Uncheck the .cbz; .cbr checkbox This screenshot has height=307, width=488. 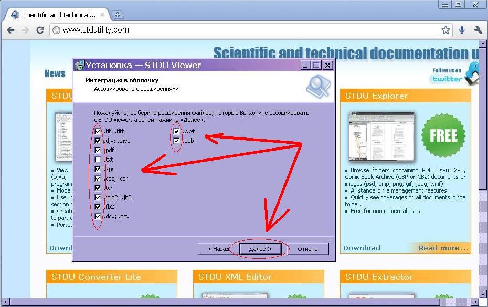pyautogui.click(x=98, y=178)
